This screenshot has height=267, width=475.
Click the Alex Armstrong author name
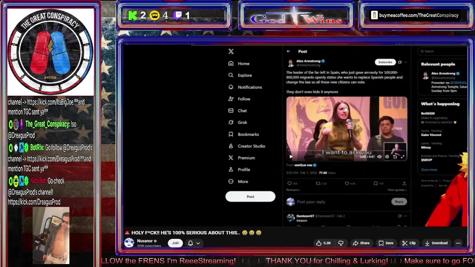(x=308, y=61)
